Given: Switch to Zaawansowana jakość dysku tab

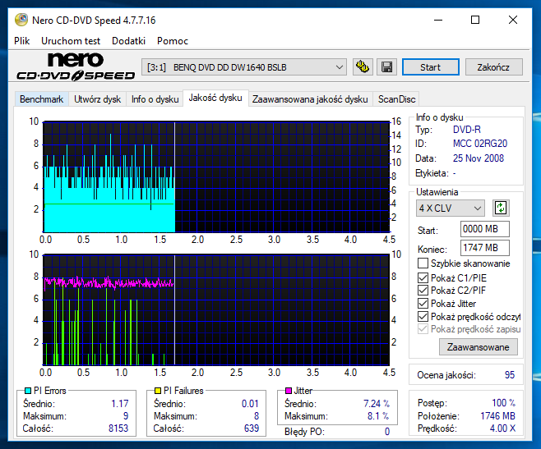Looking at the screenshot, I should pyautogui.click(x=310, y=99).
